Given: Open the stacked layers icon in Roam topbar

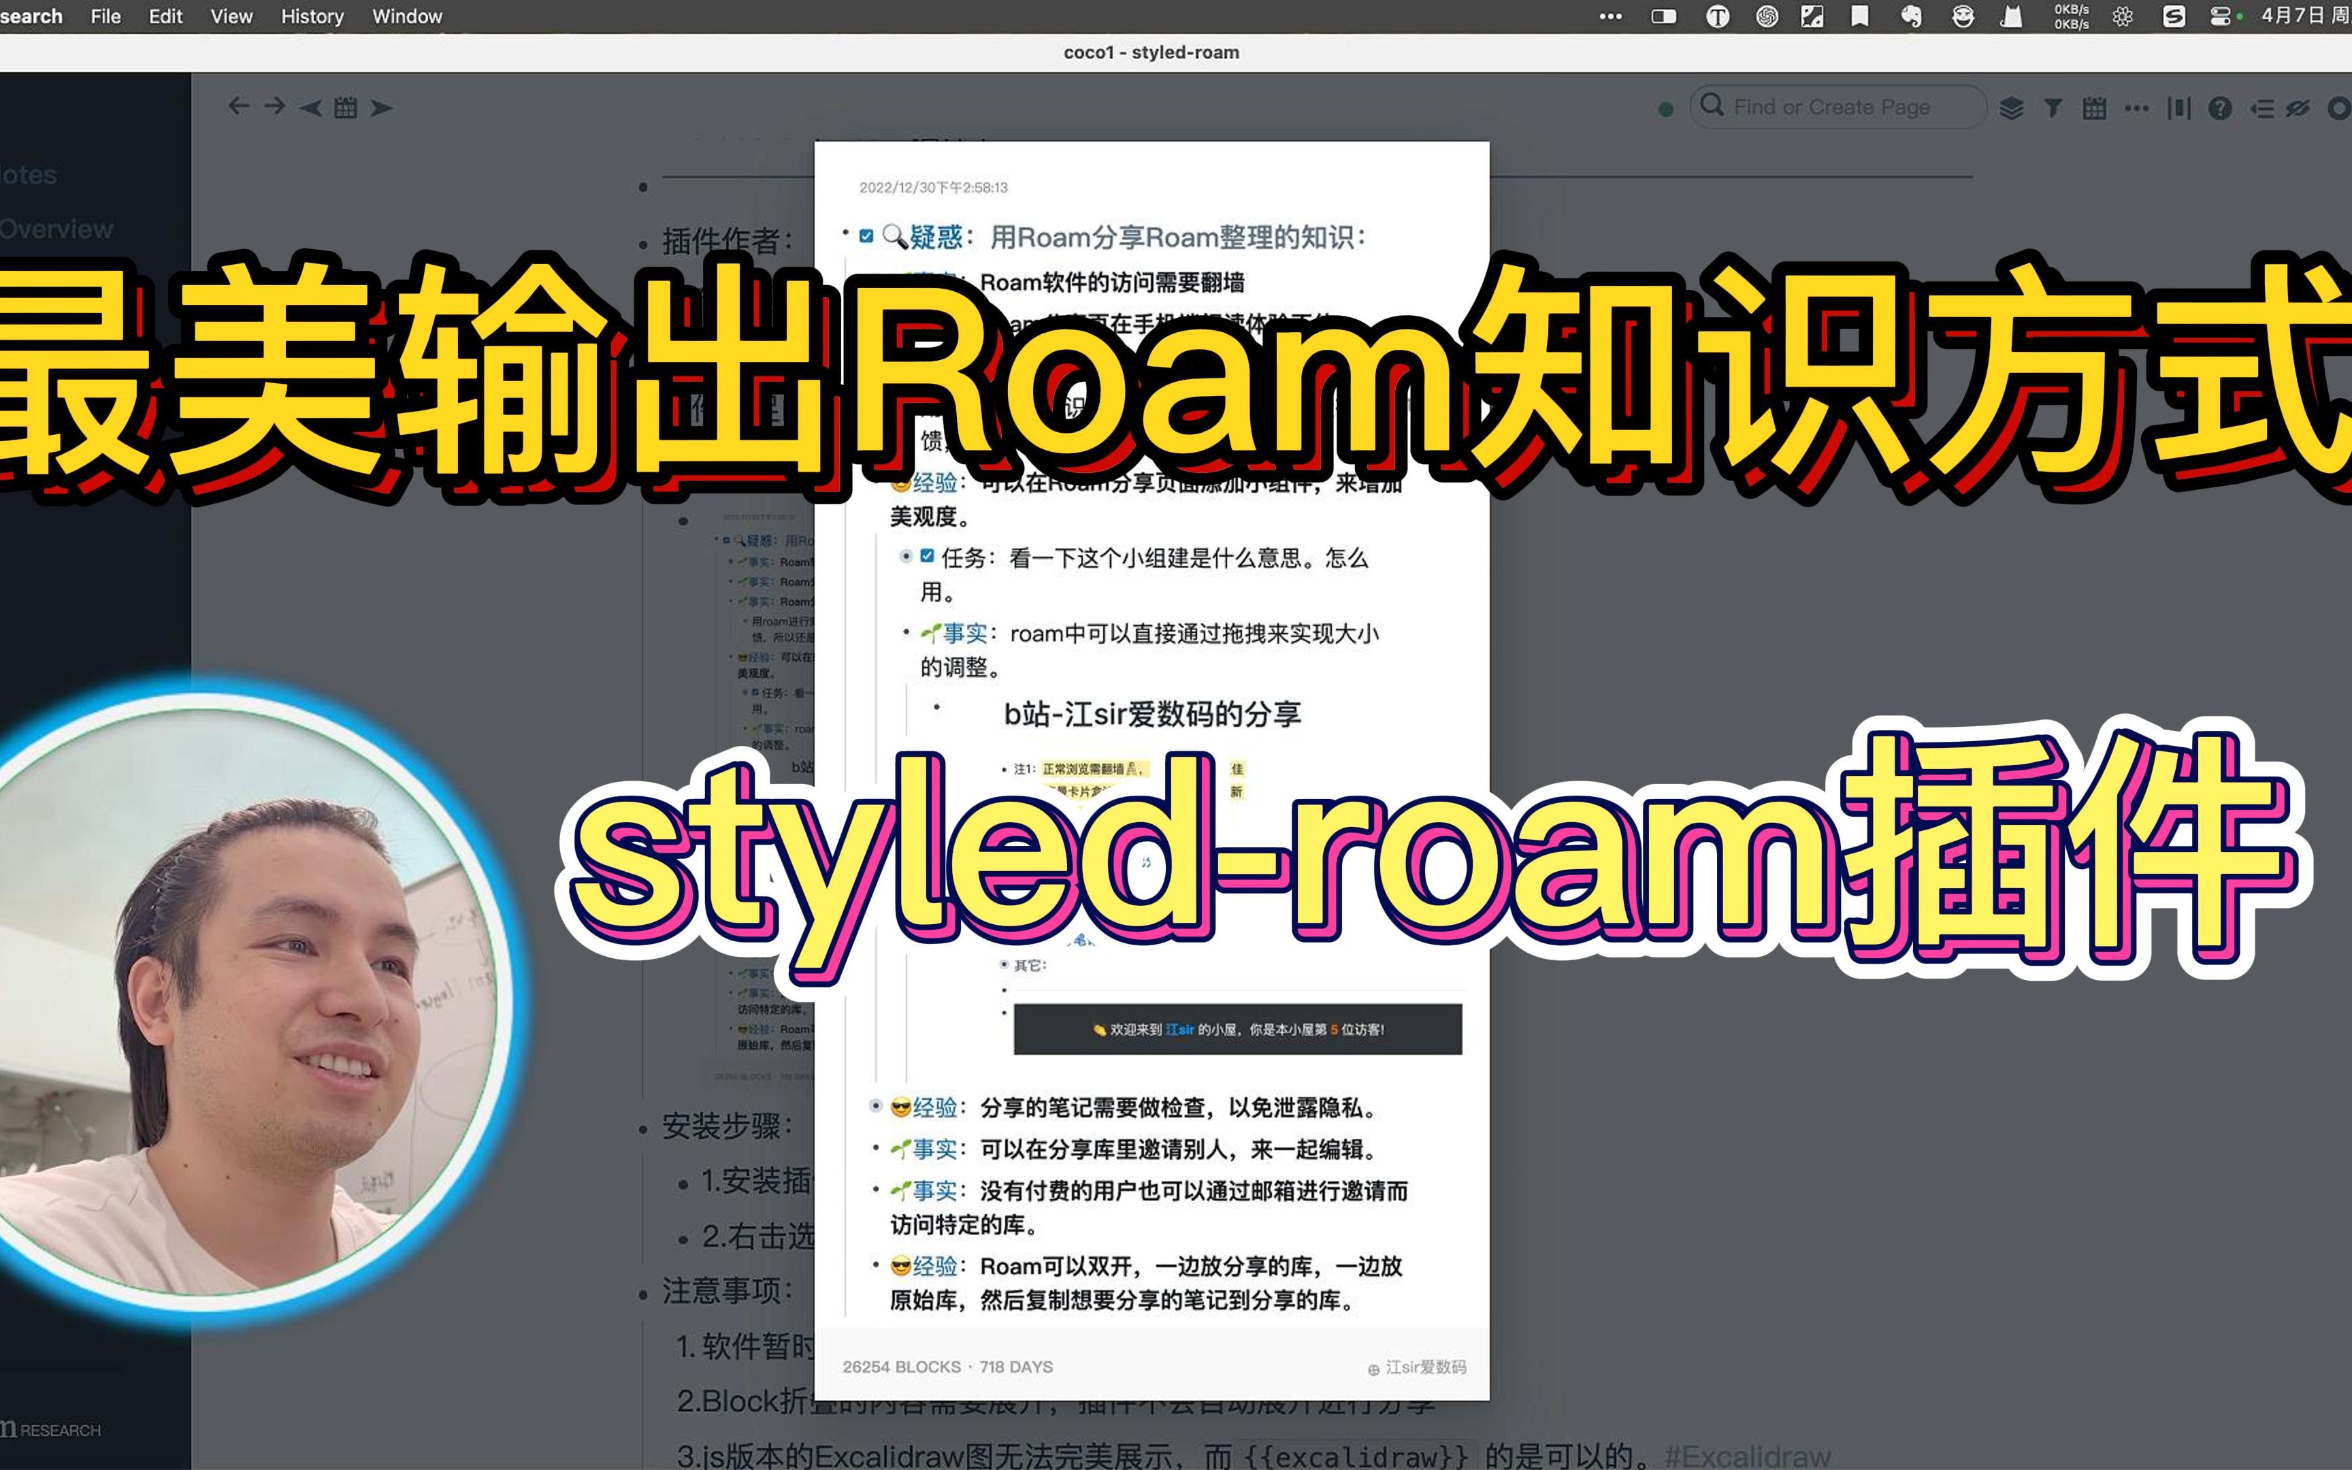Looking at the screenshot, I should pyautogui.click(x=2012, y=108).
